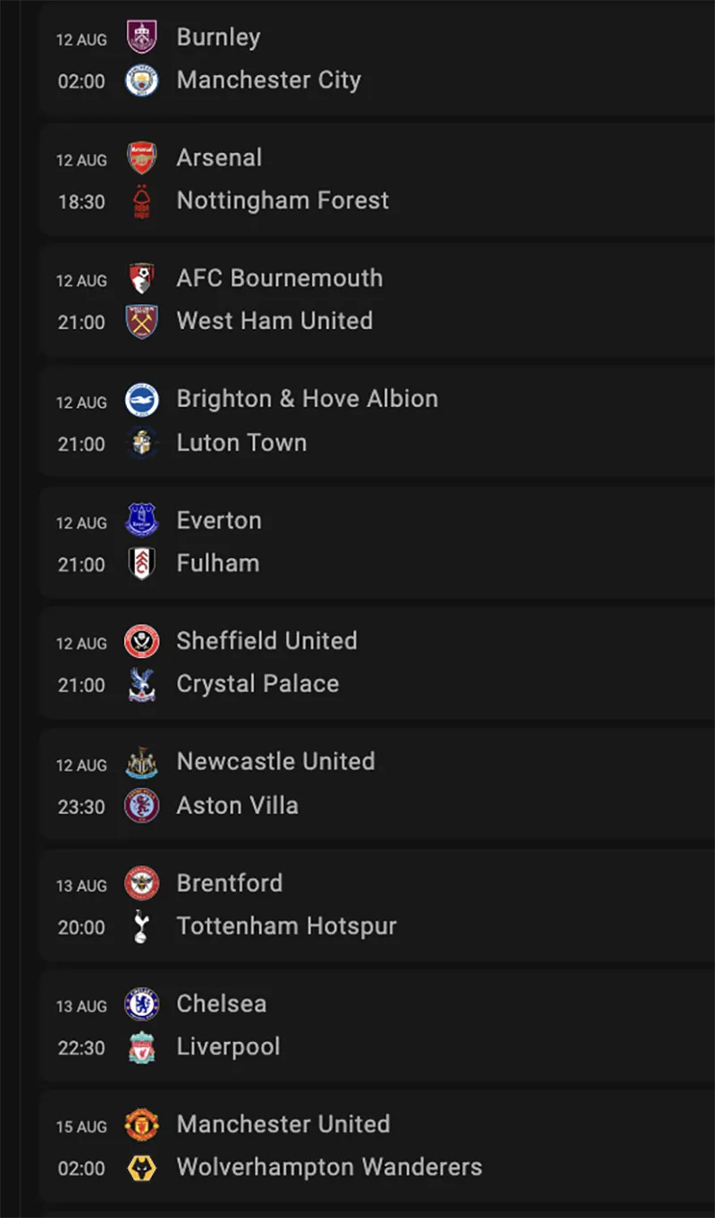This screenshot has height=1218, width=715.
Task: Click the Tottenham Hotspur cockerel crest
Action: (x=142, y=926)
